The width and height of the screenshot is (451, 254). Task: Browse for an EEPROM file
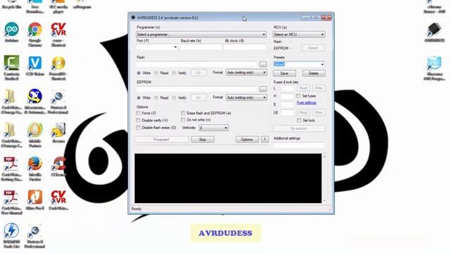[x=263, y=90]
